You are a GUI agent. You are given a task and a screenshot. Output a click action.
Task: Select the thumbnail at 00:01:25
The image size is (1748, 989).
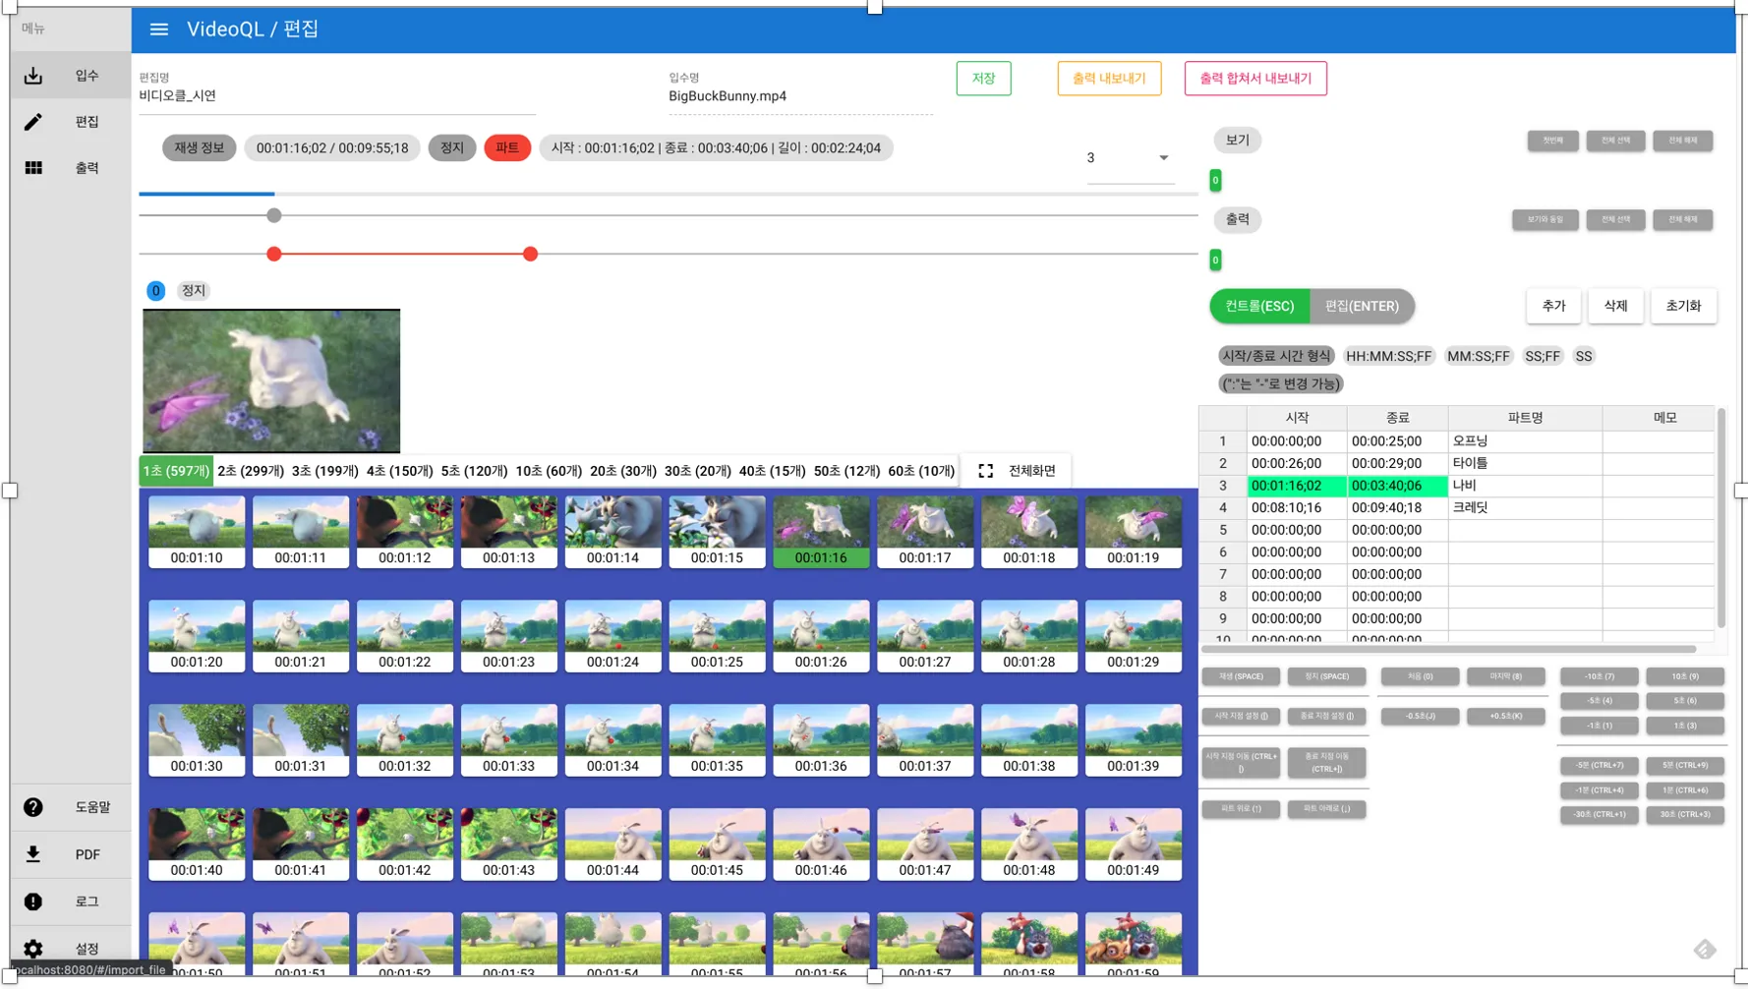(x=717, y=636)
